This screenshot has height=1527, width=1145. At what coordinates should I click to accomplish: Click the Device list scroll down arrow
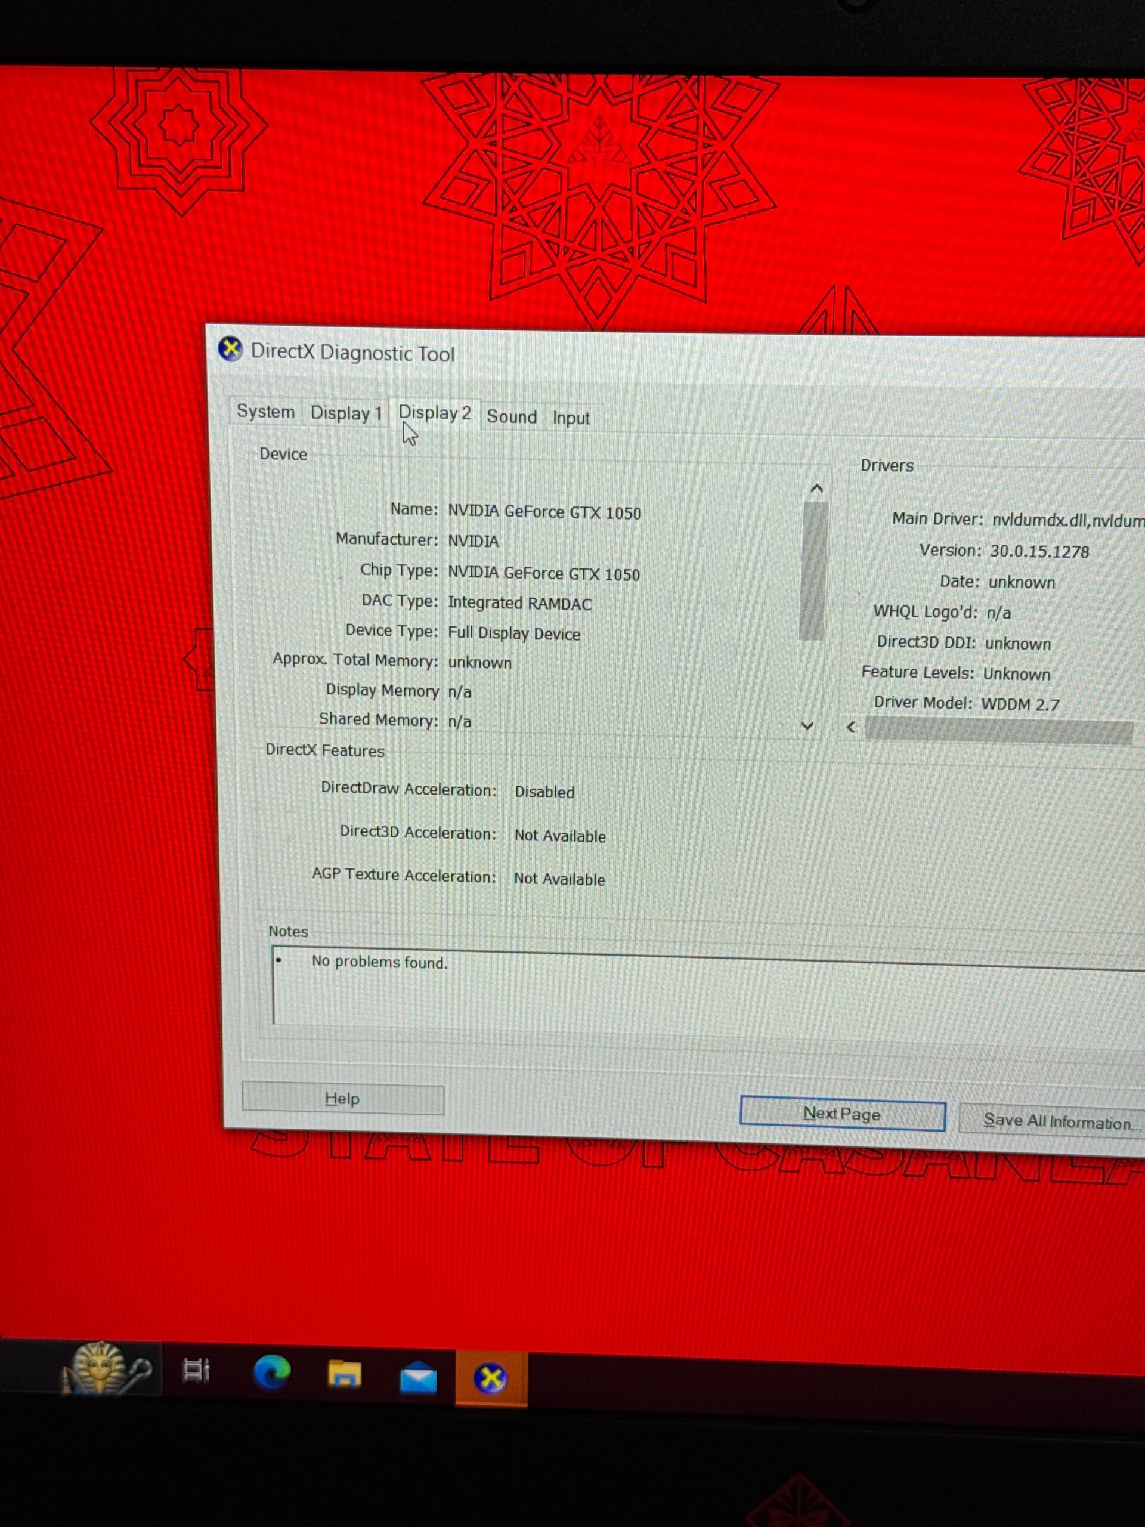click(x=807, y=725)
